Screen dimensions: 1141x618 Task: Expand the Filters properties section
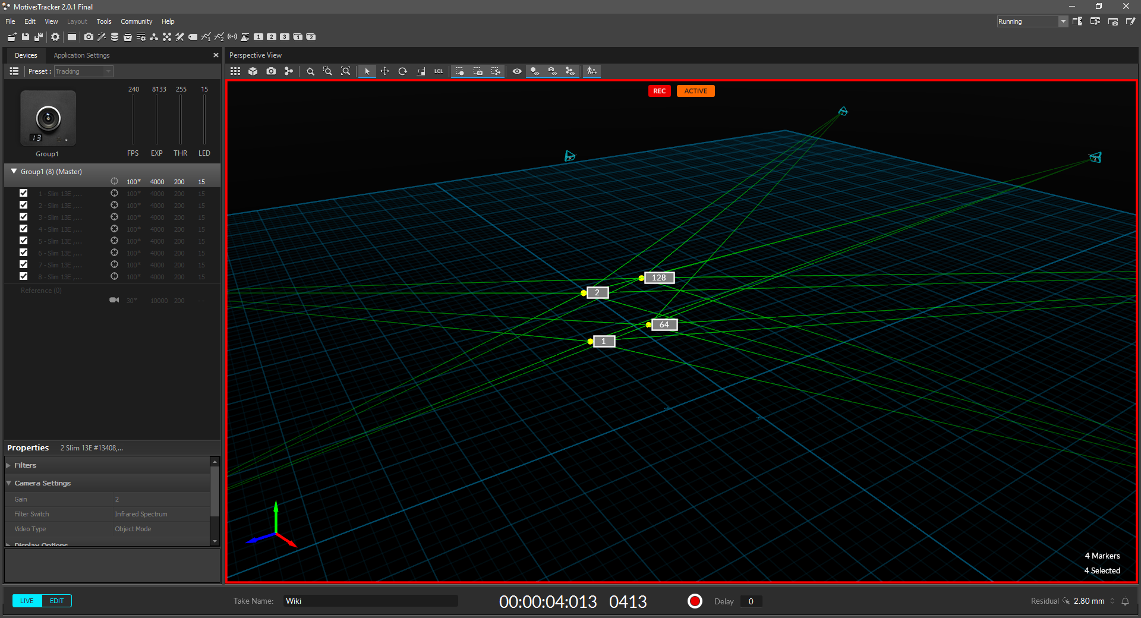click(x=9, y=465)
